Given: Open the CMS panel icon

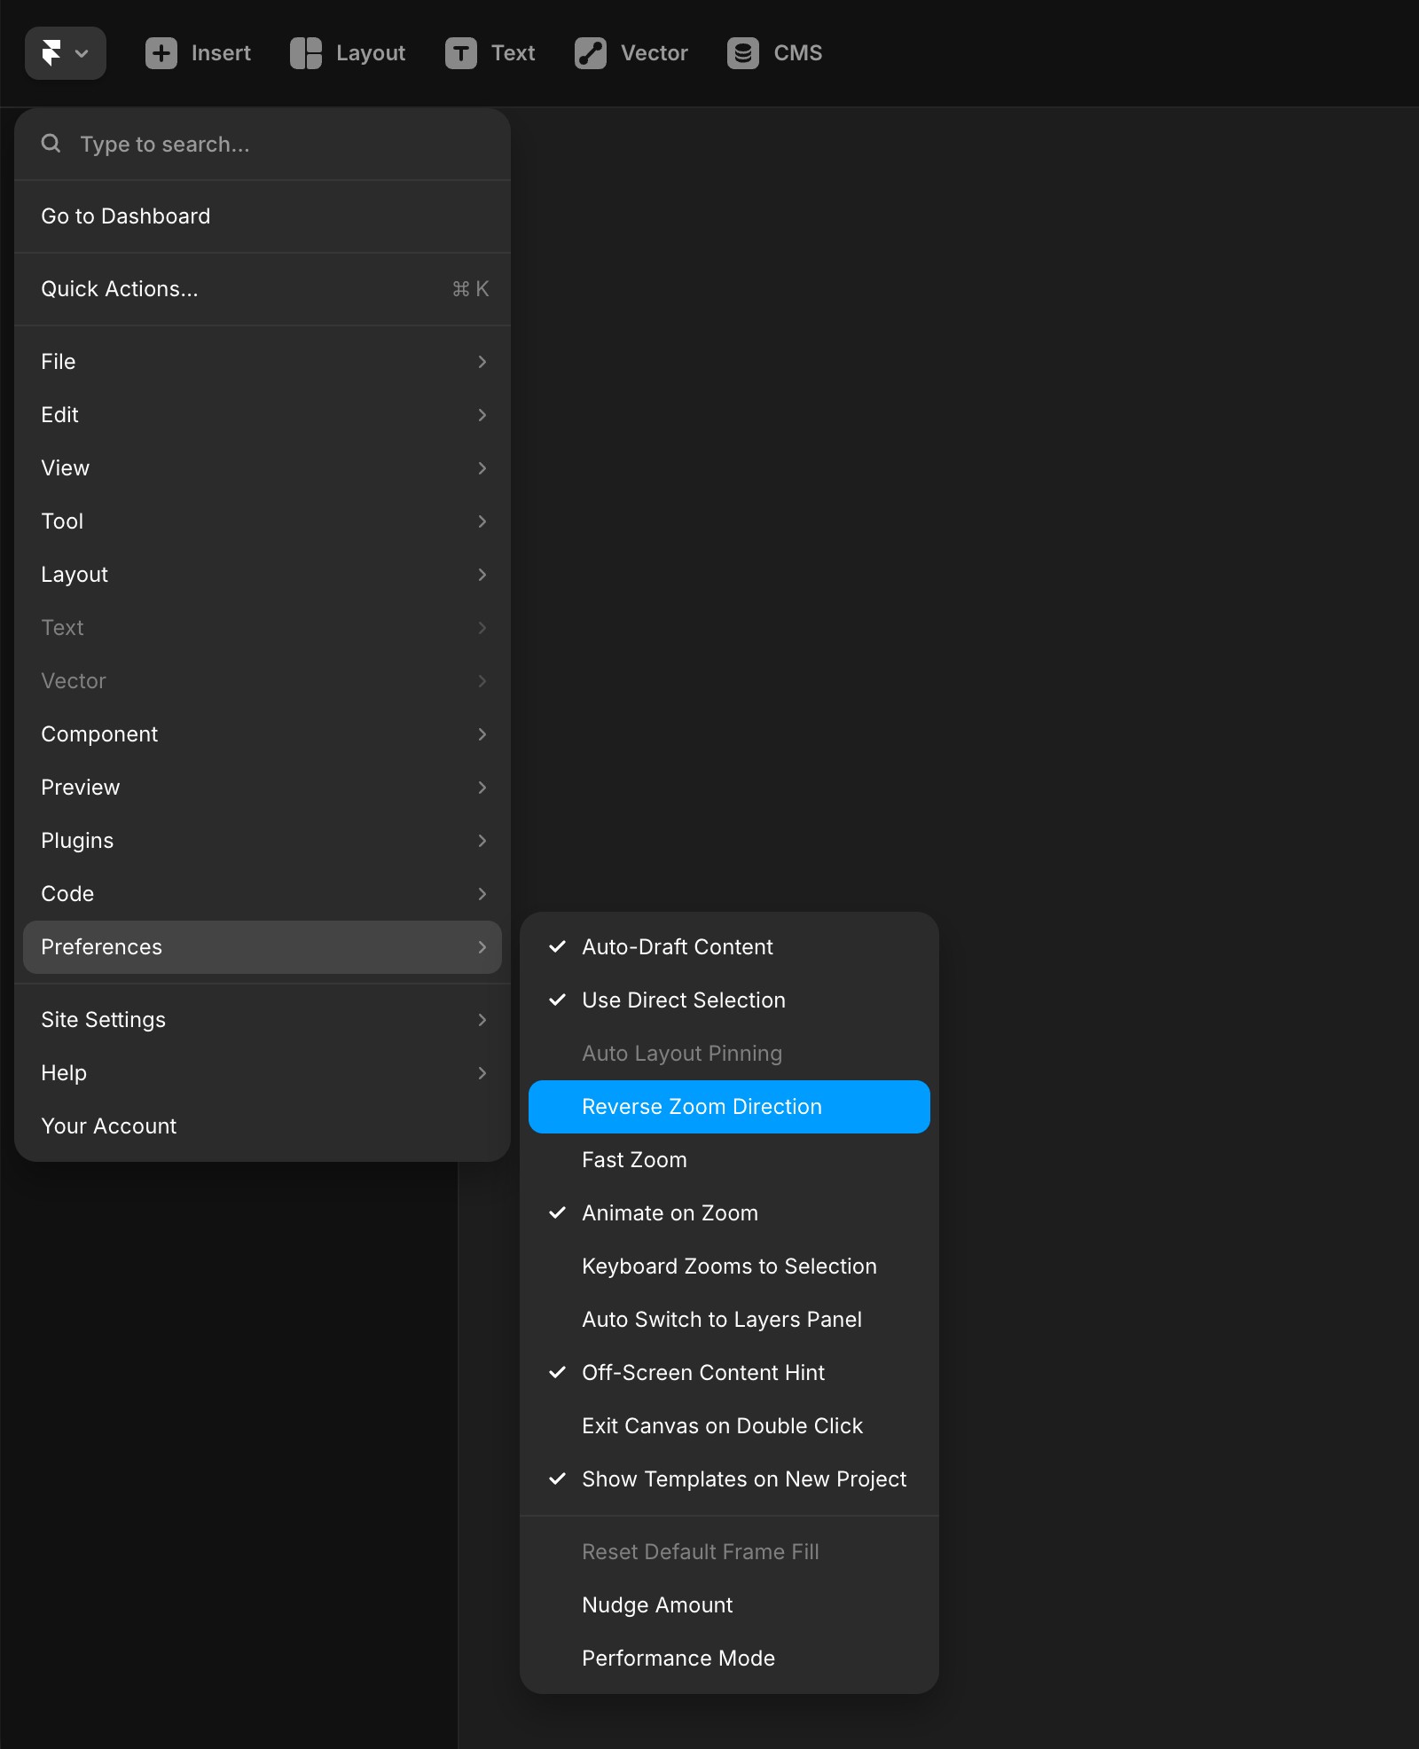Looking at the screenshot, I should pos(742,53).
